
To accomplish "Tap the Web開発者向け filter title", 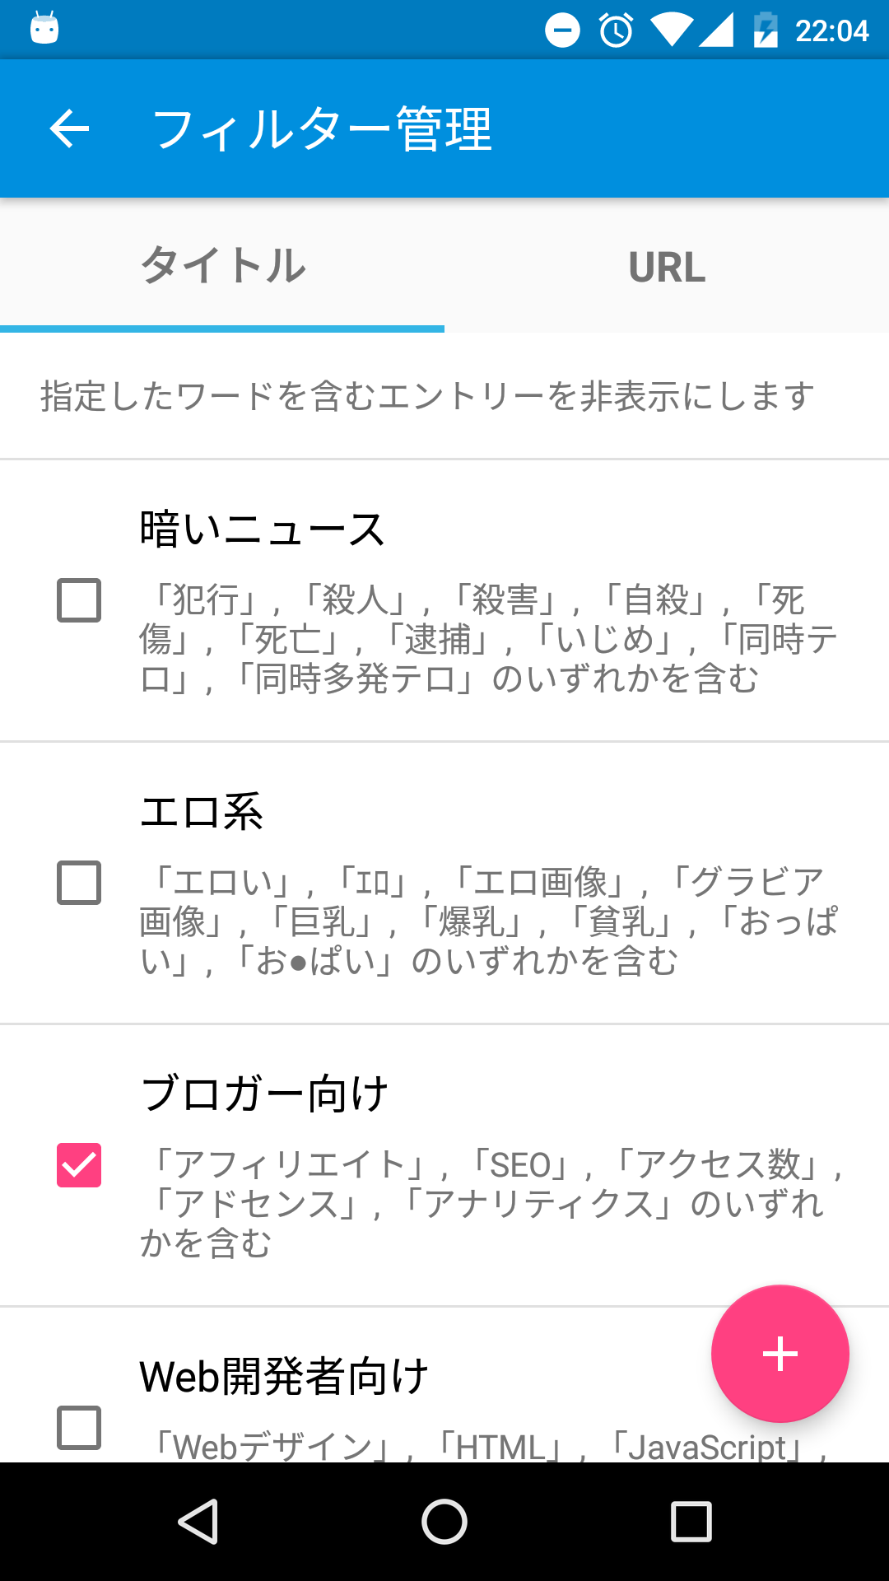I will click(284, 1376).
